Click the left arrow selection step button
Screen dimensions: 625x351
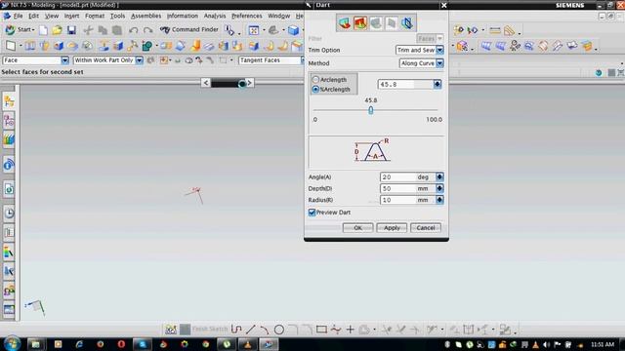206,83
